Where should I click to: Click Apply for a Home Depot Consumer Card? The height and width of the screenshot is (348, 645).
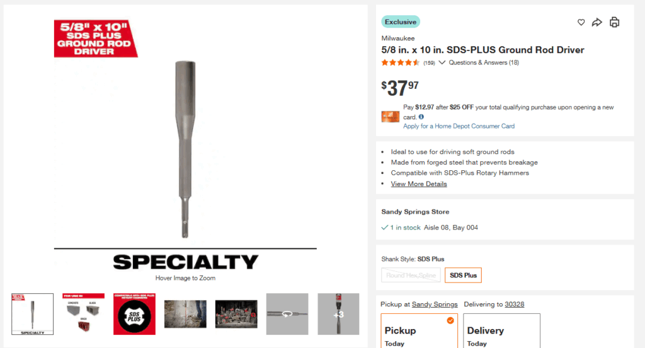[x=459, y=126]
